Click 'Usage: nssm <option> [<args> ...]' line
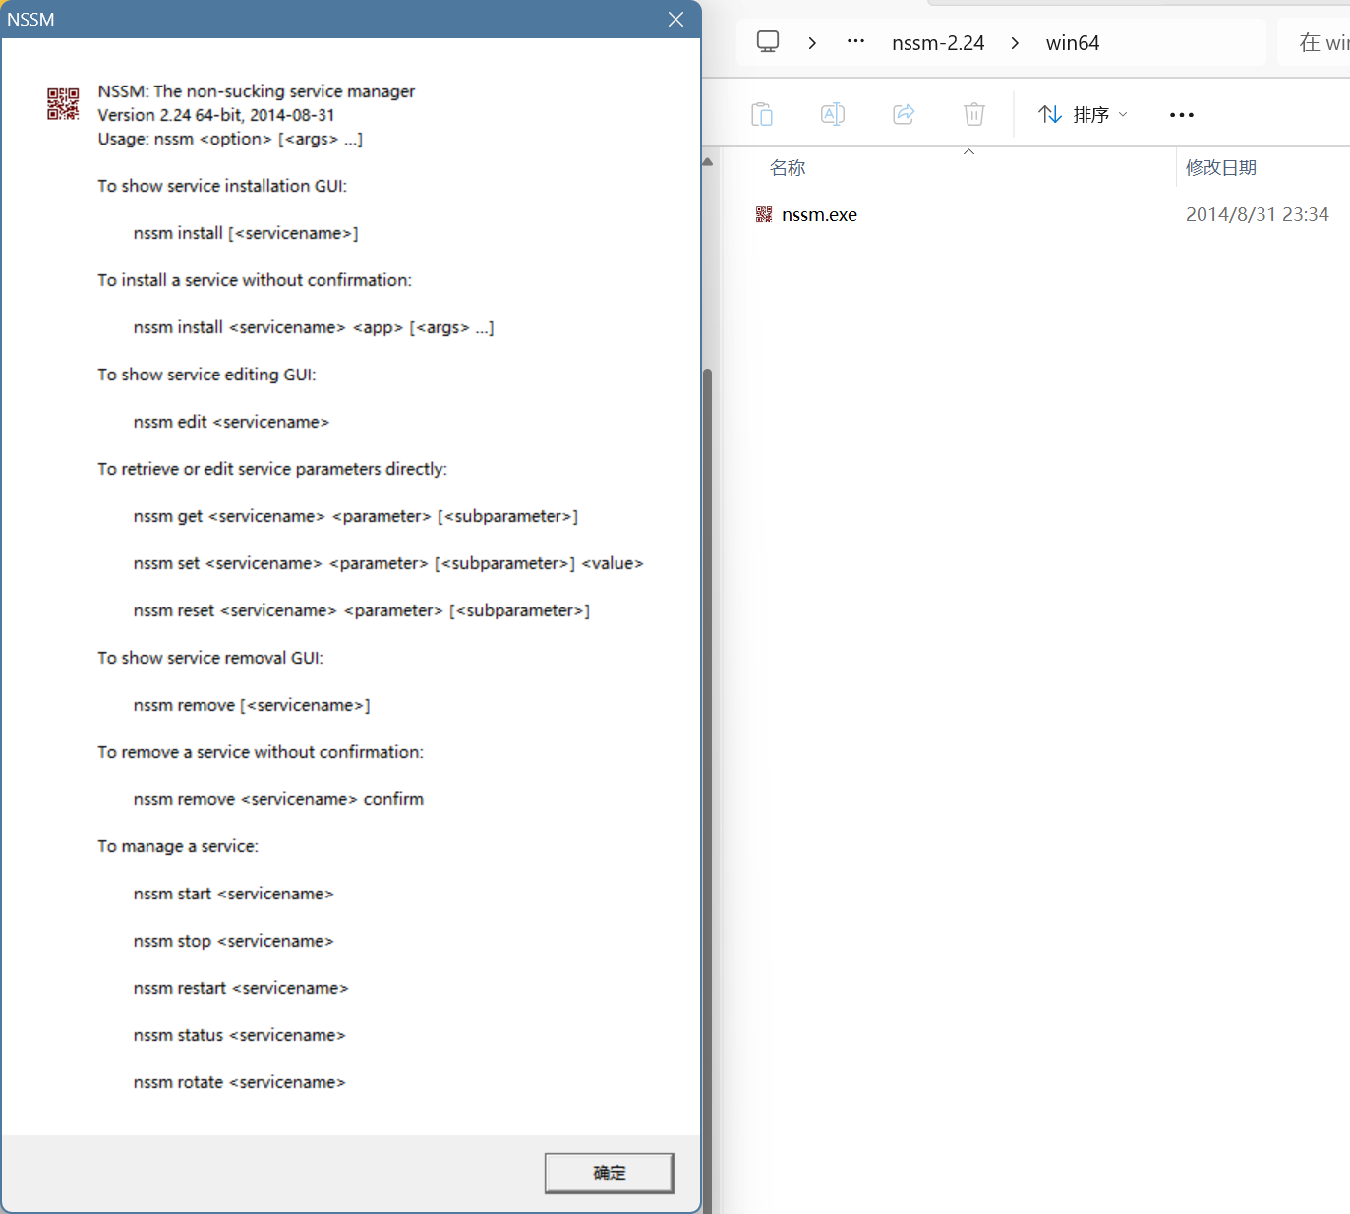The width and height of the screenshot is (1350, 1214). pos(230,139)
